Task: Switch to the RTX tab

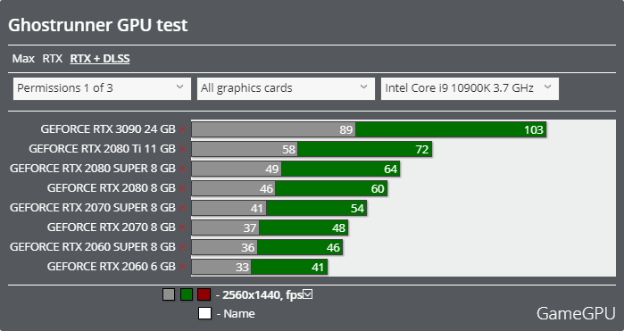Action: [x=53, y=59]
